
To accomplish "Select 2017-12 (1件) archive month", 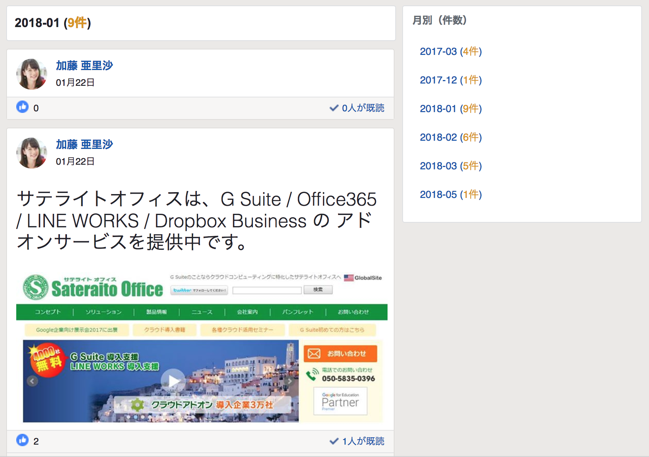I will pyautogui.click(x=451, y=80).
